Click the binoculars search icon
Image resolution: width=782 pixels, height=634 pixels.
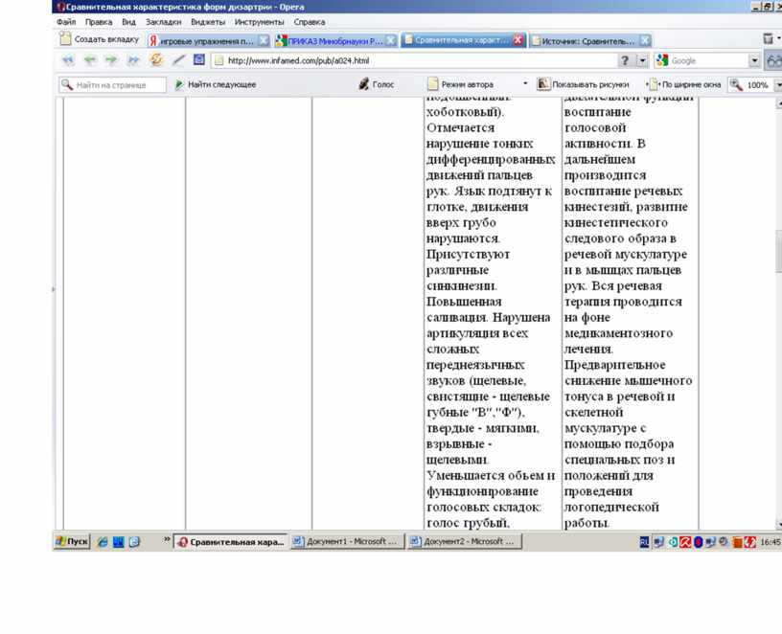pyautogui.click(x=773, y=60)
